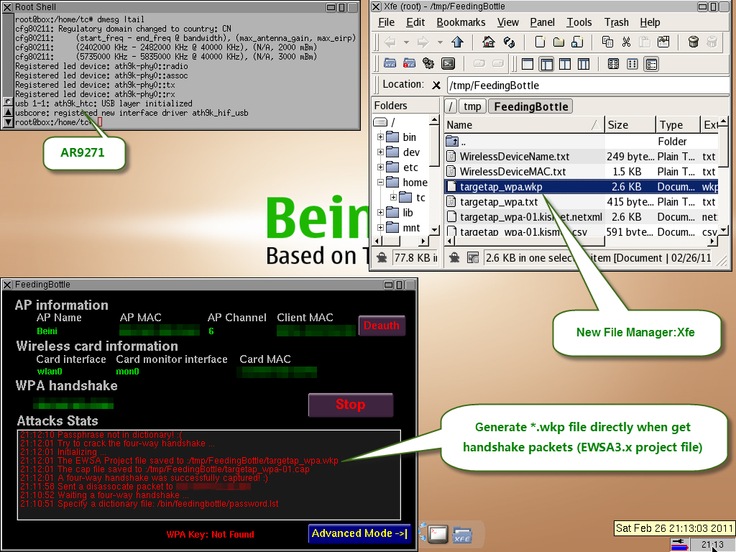Image resolution: width=736 pixels, height=552 pixels.
Task: Open the Bookmarks menu in Xfe
Action: [461, 22]
